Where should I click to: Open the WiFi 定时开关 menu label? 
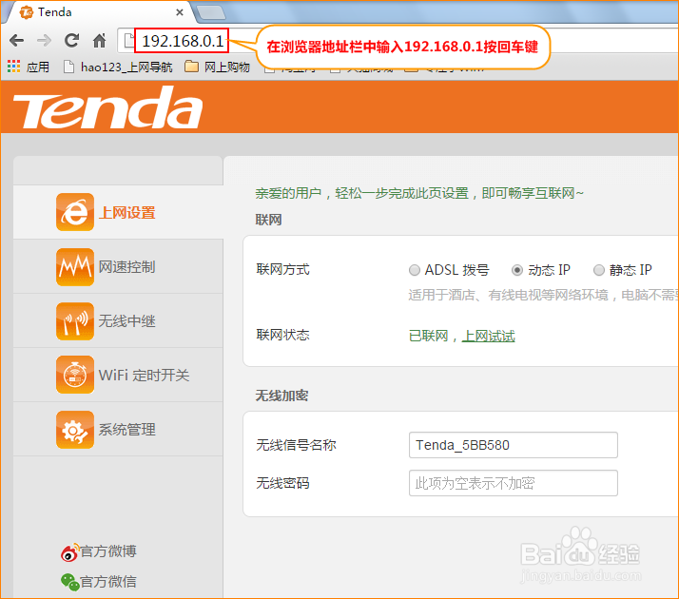144,375
